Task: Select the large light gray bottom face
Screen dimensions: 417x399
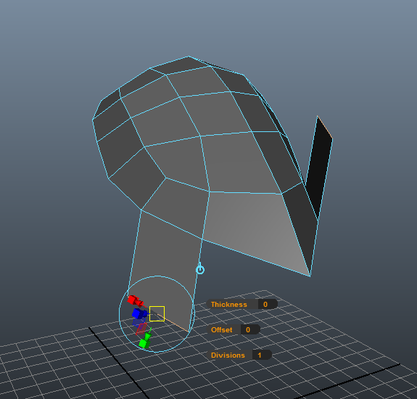Action: (255, 229)
